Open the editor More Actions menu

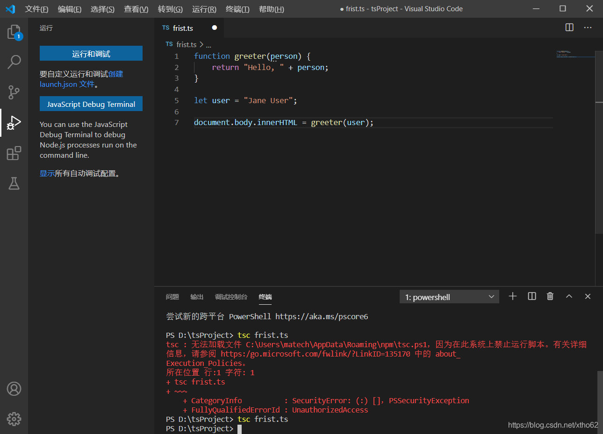588,28
